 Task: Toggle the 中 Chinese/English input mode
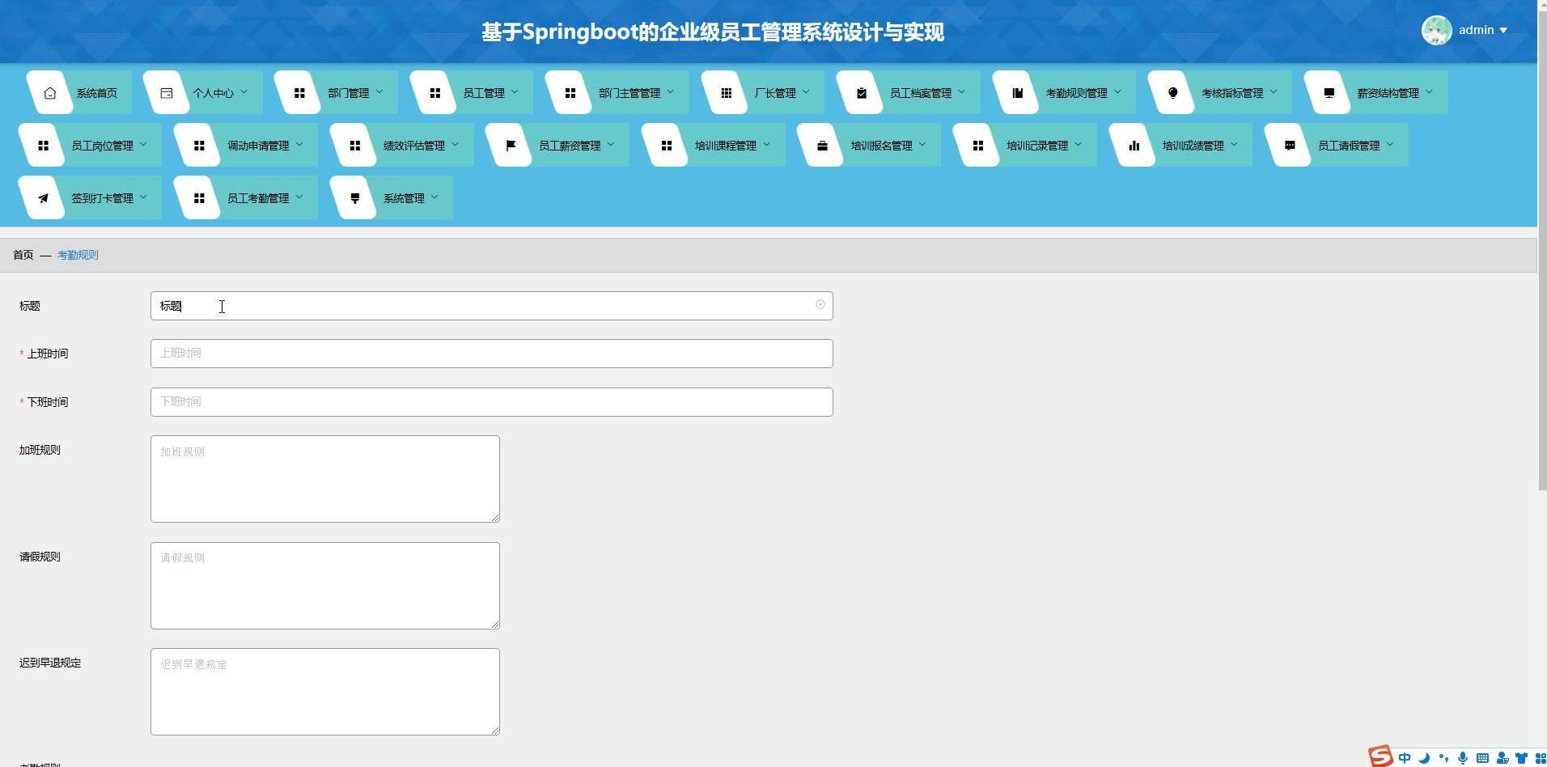[x=1405, y=758]
